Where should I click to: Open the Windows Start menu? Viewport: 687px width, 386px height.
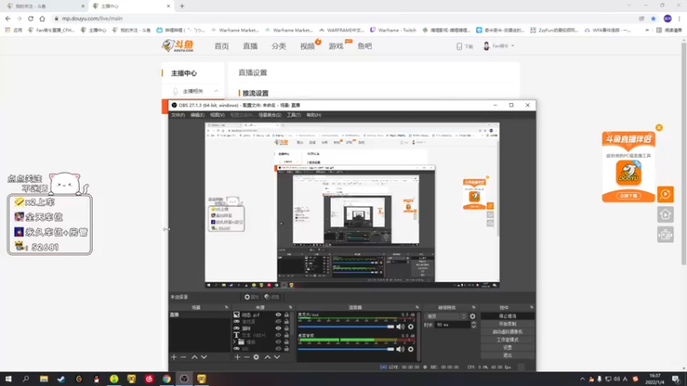point(9,379)
